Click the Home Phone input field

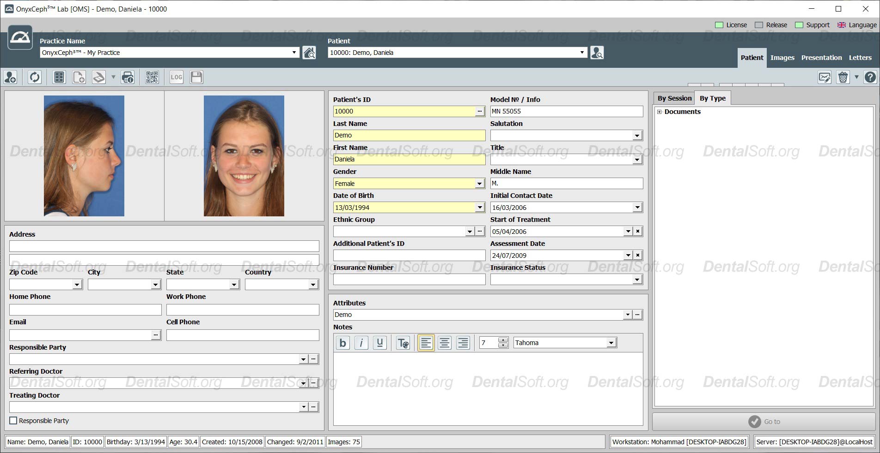(86, 310)
